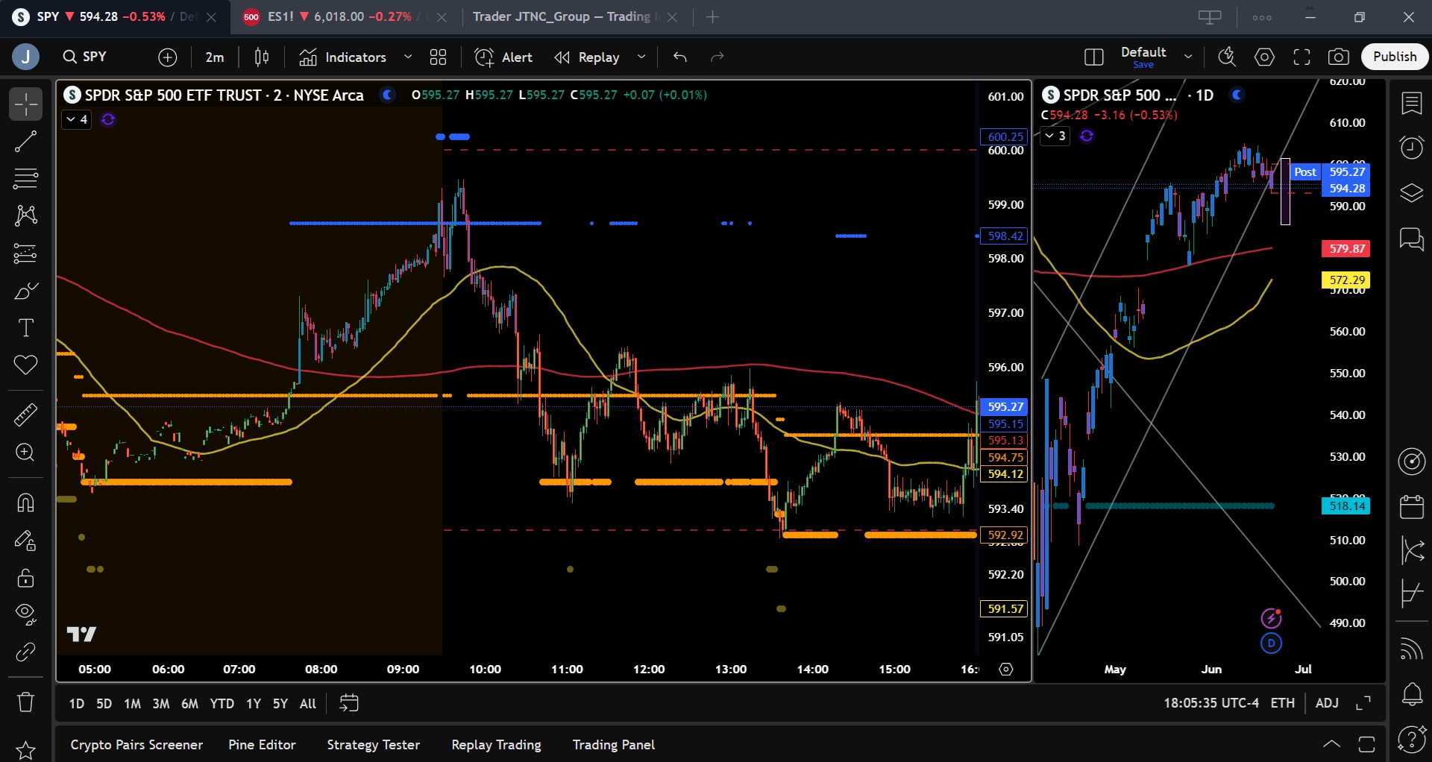Toggle ETH extended trading hours

coord(1283,703)
